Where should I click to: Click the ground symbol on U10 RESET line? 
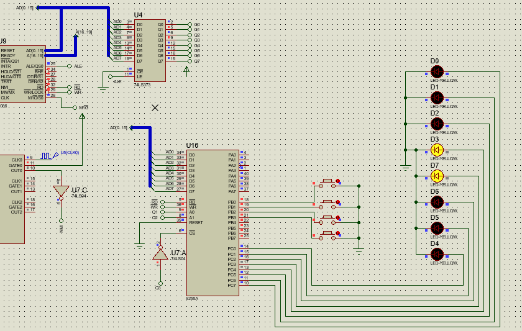pos(139,246)
